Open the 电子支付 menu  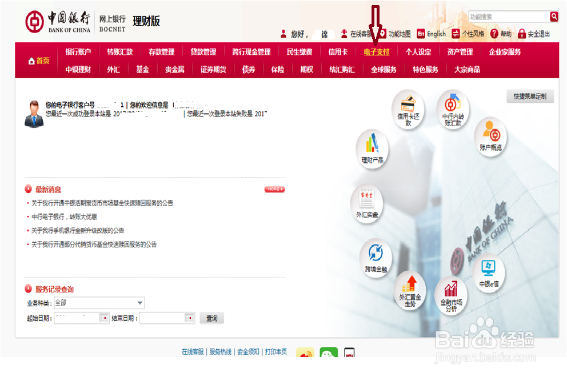[377, 51]
